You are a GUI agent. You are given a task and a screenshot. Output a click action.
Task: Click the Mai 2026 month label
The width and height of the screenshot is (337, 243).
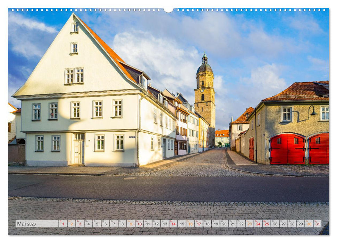coord(22,224)
